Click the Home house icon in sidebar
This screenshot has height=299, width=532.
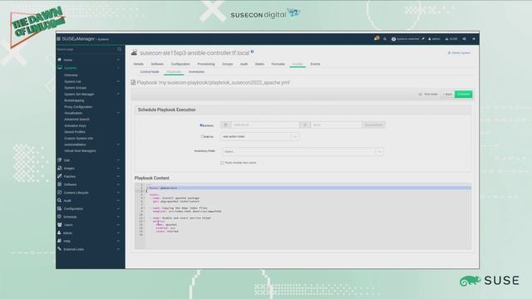(x=59, y=60)
